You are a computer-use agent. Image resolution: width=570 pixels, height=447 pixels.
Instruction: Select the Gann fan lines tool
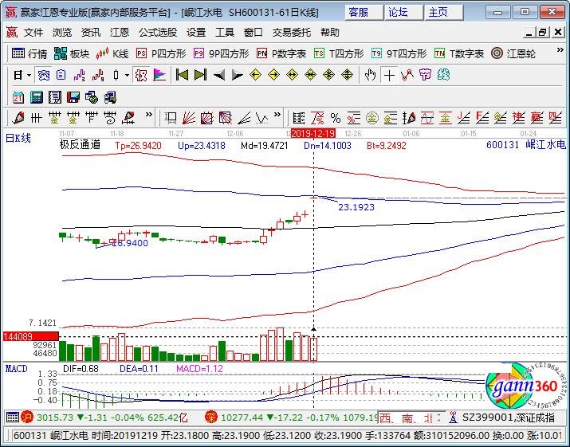[x=189, y=118]
